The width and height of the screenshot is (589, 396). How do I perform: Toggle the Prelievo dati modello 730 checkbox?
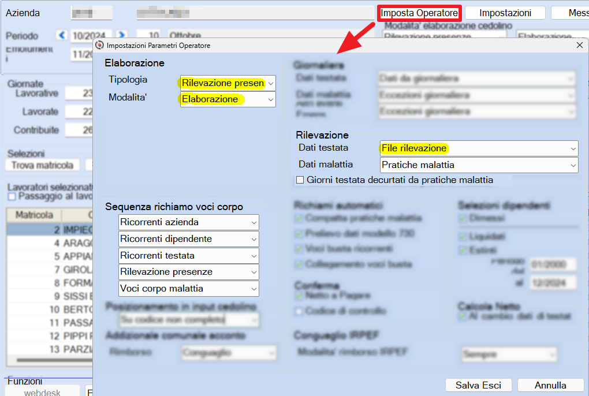pos(299,233)
